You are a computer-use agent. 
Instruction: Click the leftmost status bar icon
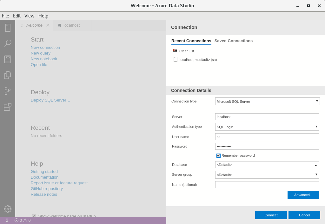click(x=7, y=221)
